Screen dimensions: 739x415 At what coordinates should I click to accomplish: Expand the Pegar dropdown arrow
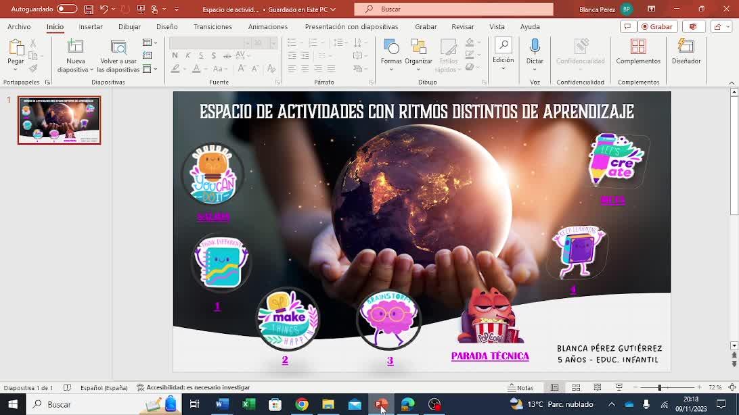pos(16,70)
